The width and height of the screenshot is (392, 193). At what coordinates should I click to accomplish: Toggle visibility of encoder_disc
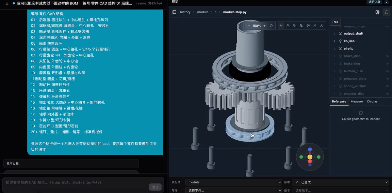click(387, 94)
